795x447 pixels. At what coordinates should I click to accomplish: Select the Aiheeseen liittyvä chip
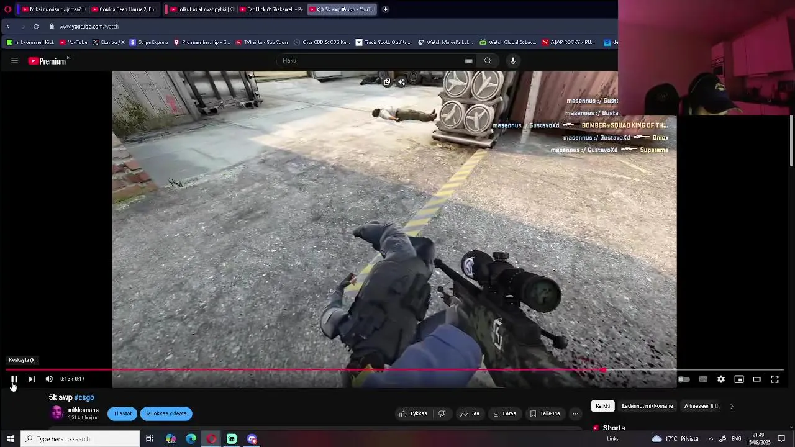[702, 406]
